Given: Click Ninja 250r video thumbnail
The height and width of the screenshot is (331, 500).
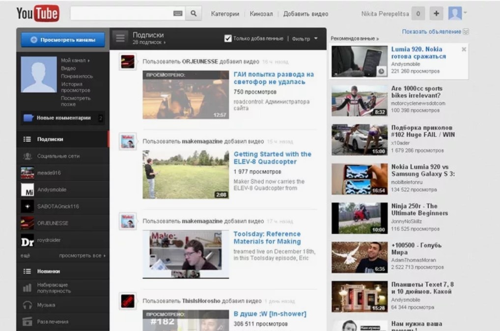Looking at the screenshot, I should pos(360,218).
